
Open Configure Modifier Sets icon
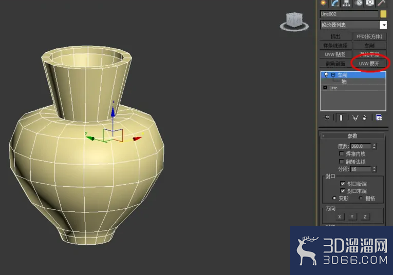coord(379,117)
